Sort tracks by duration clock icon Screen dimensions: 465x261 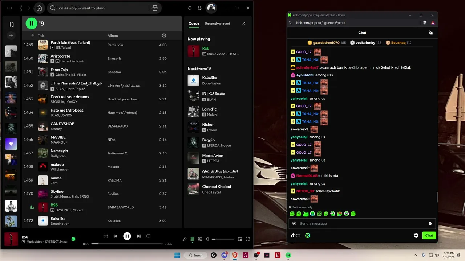164,36
